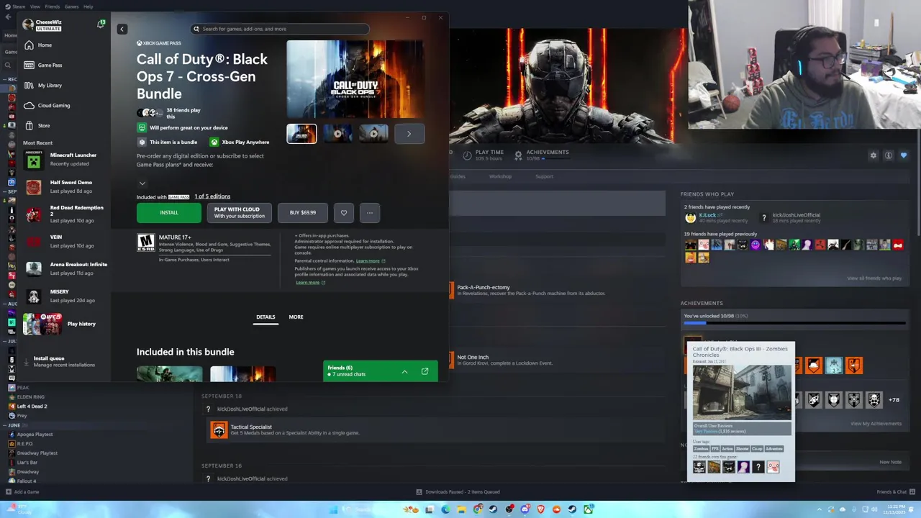Open Workshop tab in Steam game page
This screenshot has height=518, width=921.
tap(500, 176)
